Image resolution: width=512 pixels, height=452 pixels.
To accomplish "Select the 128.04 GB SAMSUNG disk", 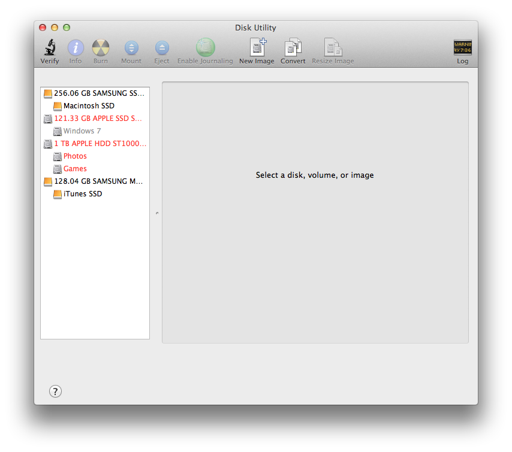I will [95, 181].
